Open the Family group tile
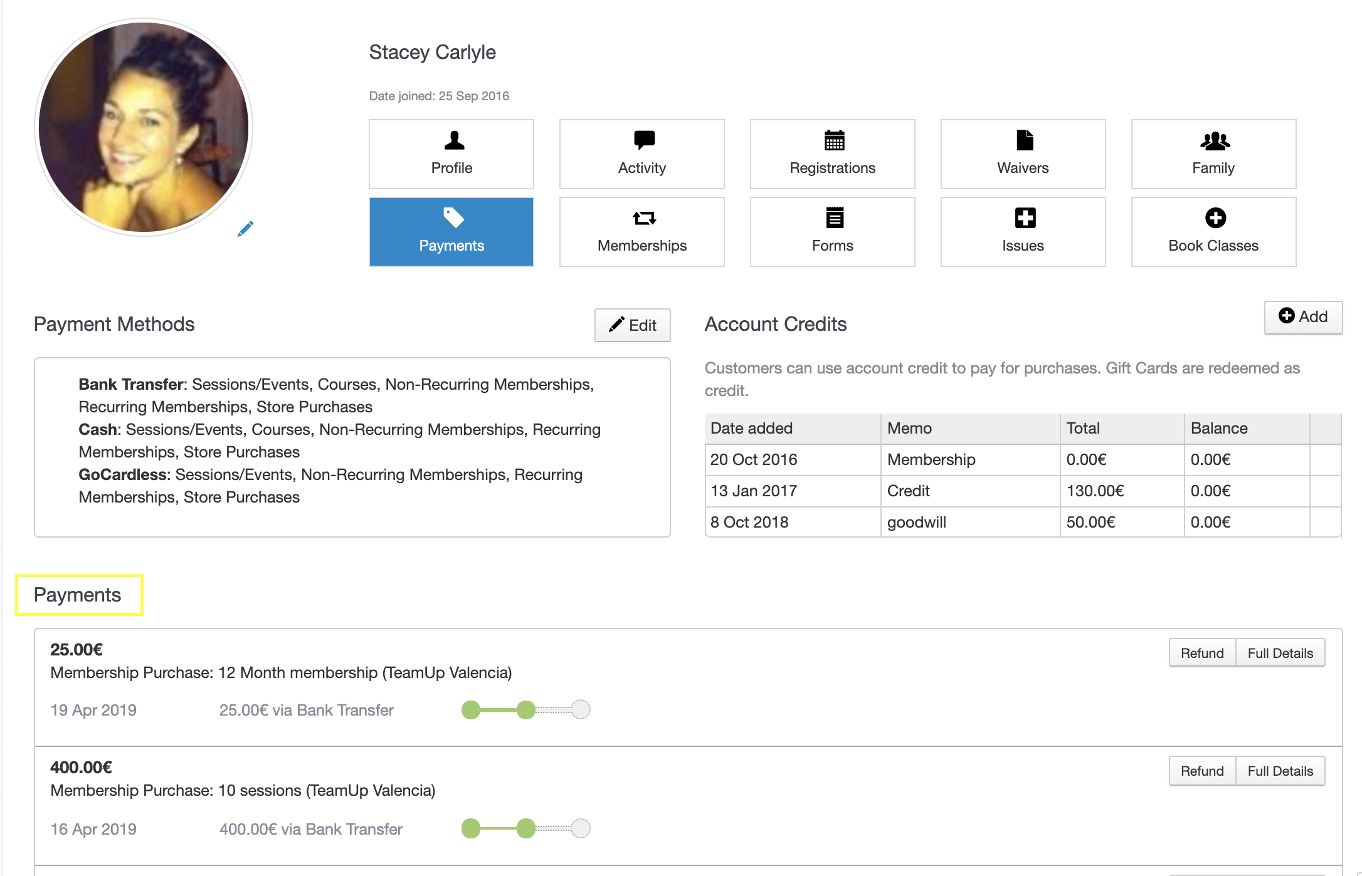The image size is (1362, 876). [1213, 154]
